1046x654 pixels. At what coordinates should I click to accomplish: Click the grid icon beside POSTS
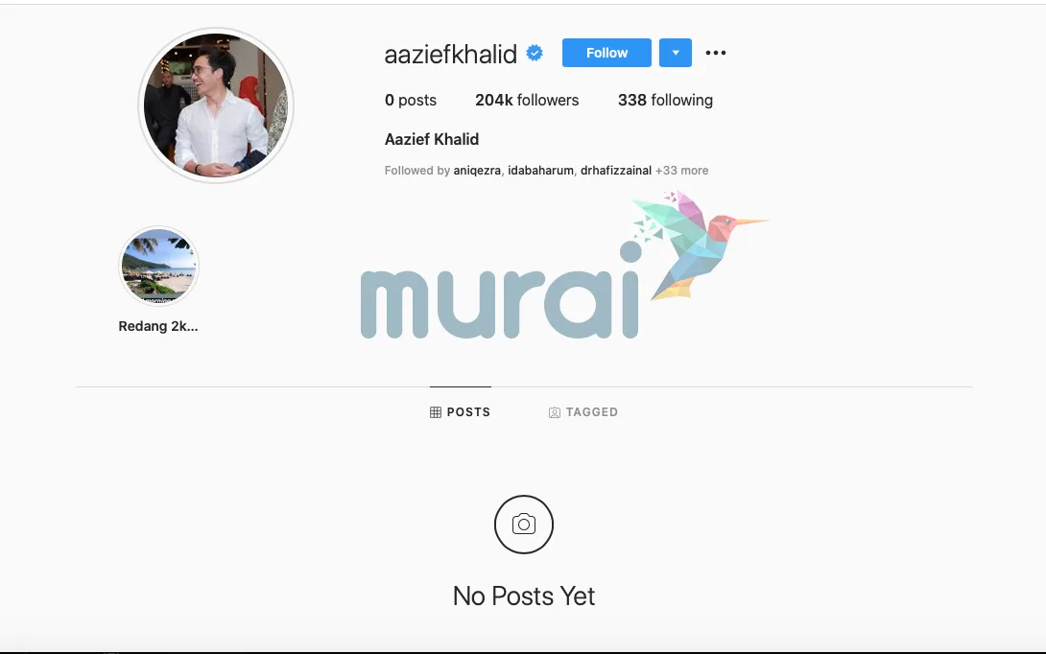coord(436,412)
